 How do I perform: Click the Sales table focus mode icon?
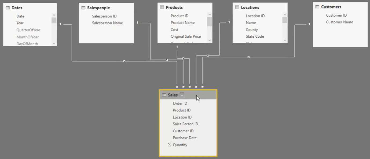[182, 95]
